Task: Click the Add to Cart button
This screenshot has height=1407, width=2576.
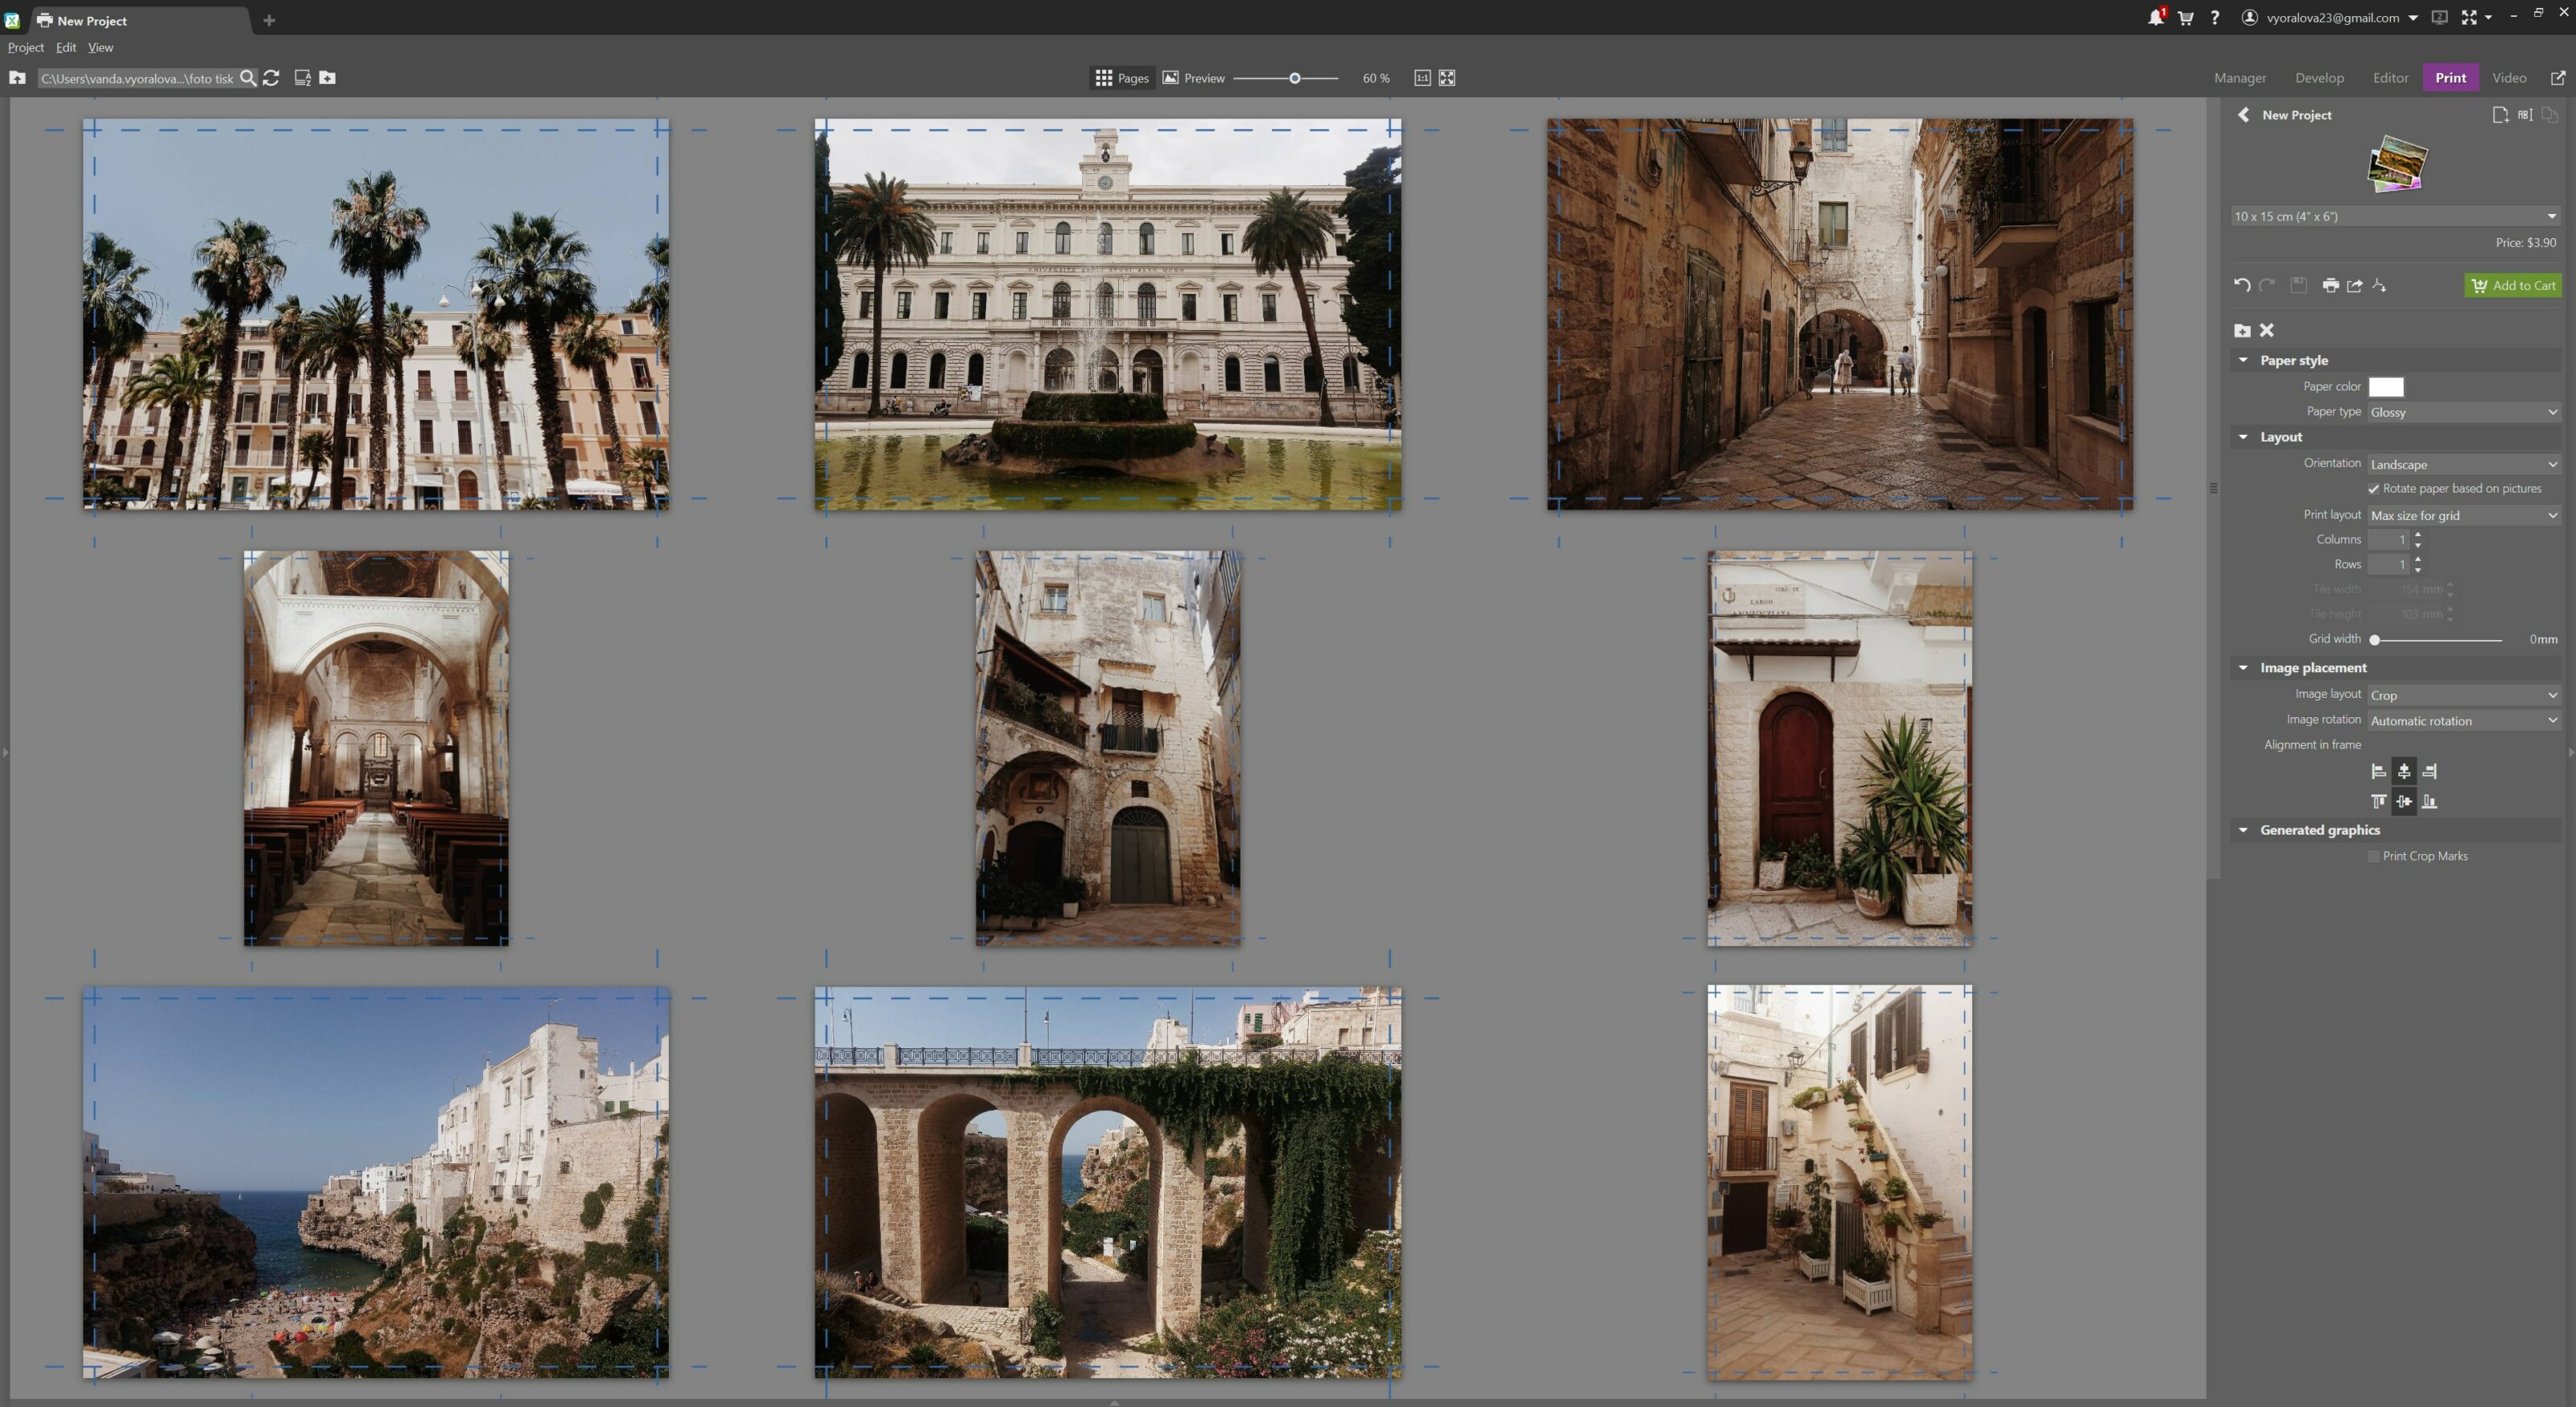Action: [2513, 285]
